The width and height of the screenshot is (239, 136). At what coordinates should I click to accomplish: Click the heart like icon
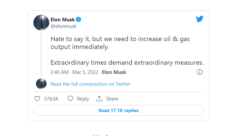(37, 99)
